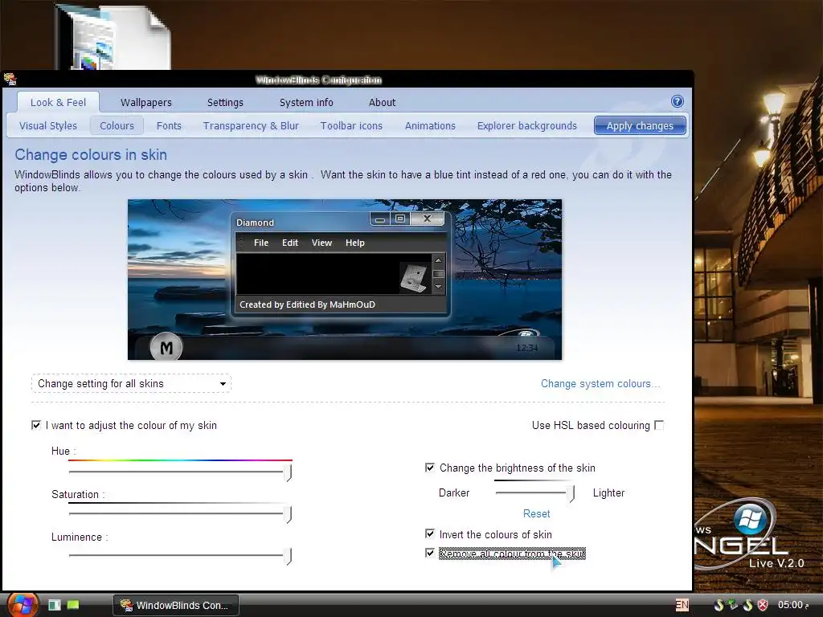Click the Saturation slider handle
Viewport: 823px width, 617px height.
coord(288,514)
